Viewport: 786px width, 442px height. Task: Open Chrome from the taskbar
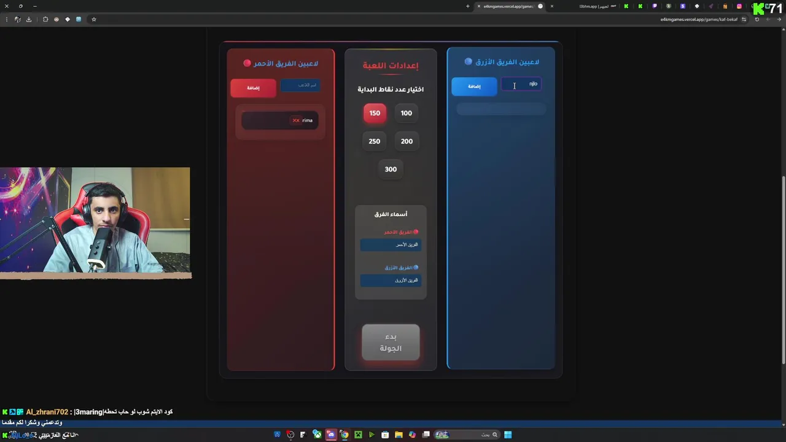(x=344, y=435)
